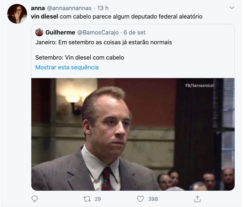Click the 13 h timestamp
243x207 pixels.
coord(103,8)
